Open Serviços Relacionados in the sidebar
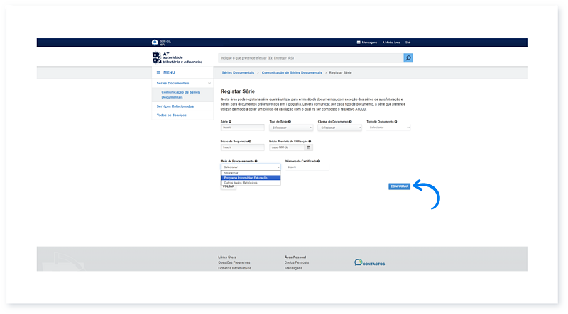568x314 pixels. [x=173, y=106]
